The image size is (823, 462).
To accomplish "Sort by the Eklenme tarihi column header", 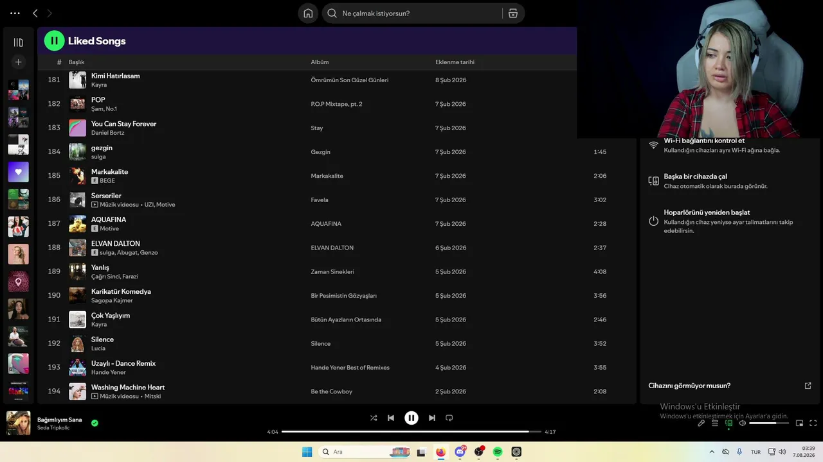I will tap(455, 62).
